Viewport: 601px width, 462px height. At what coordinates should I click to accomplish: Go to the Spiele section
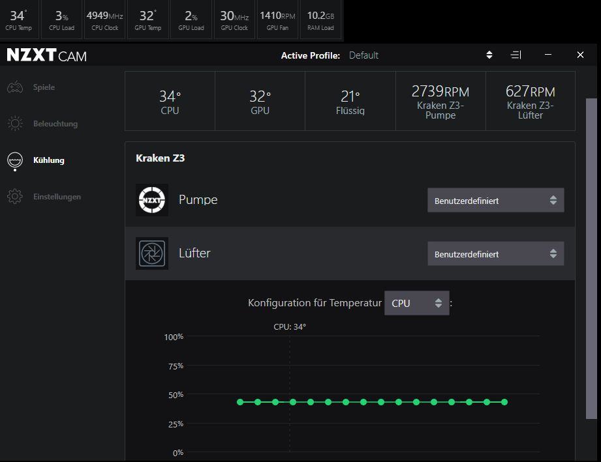pyautogui.click(x=44, y=87)
